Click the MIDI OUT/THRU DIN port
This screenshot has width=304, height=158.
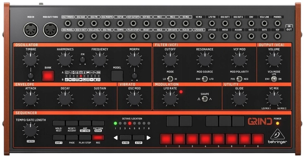click(50, 30)
